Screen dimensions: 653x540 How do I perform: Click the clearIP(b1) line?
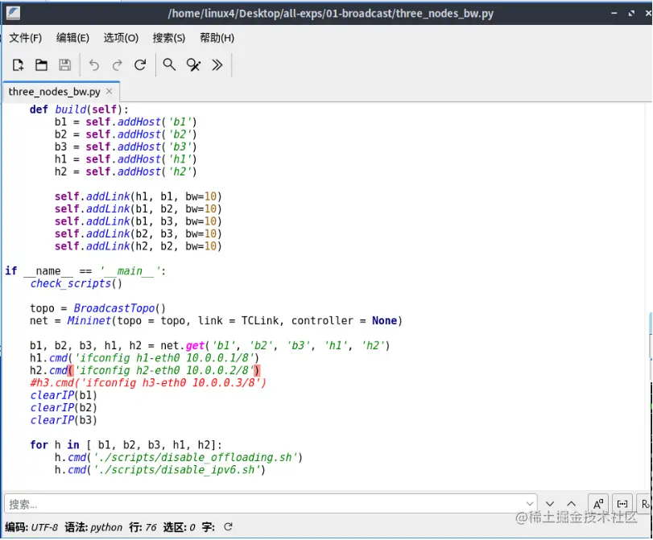[x=64, y=395]
